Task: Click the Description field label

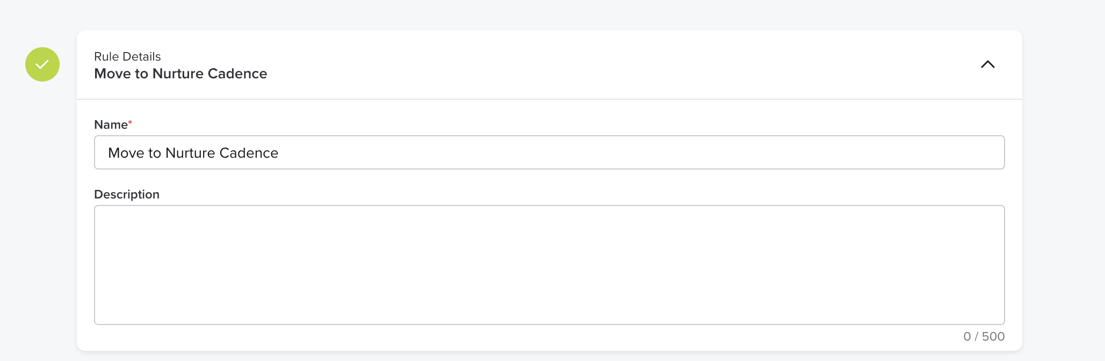Action: point(127,194)
